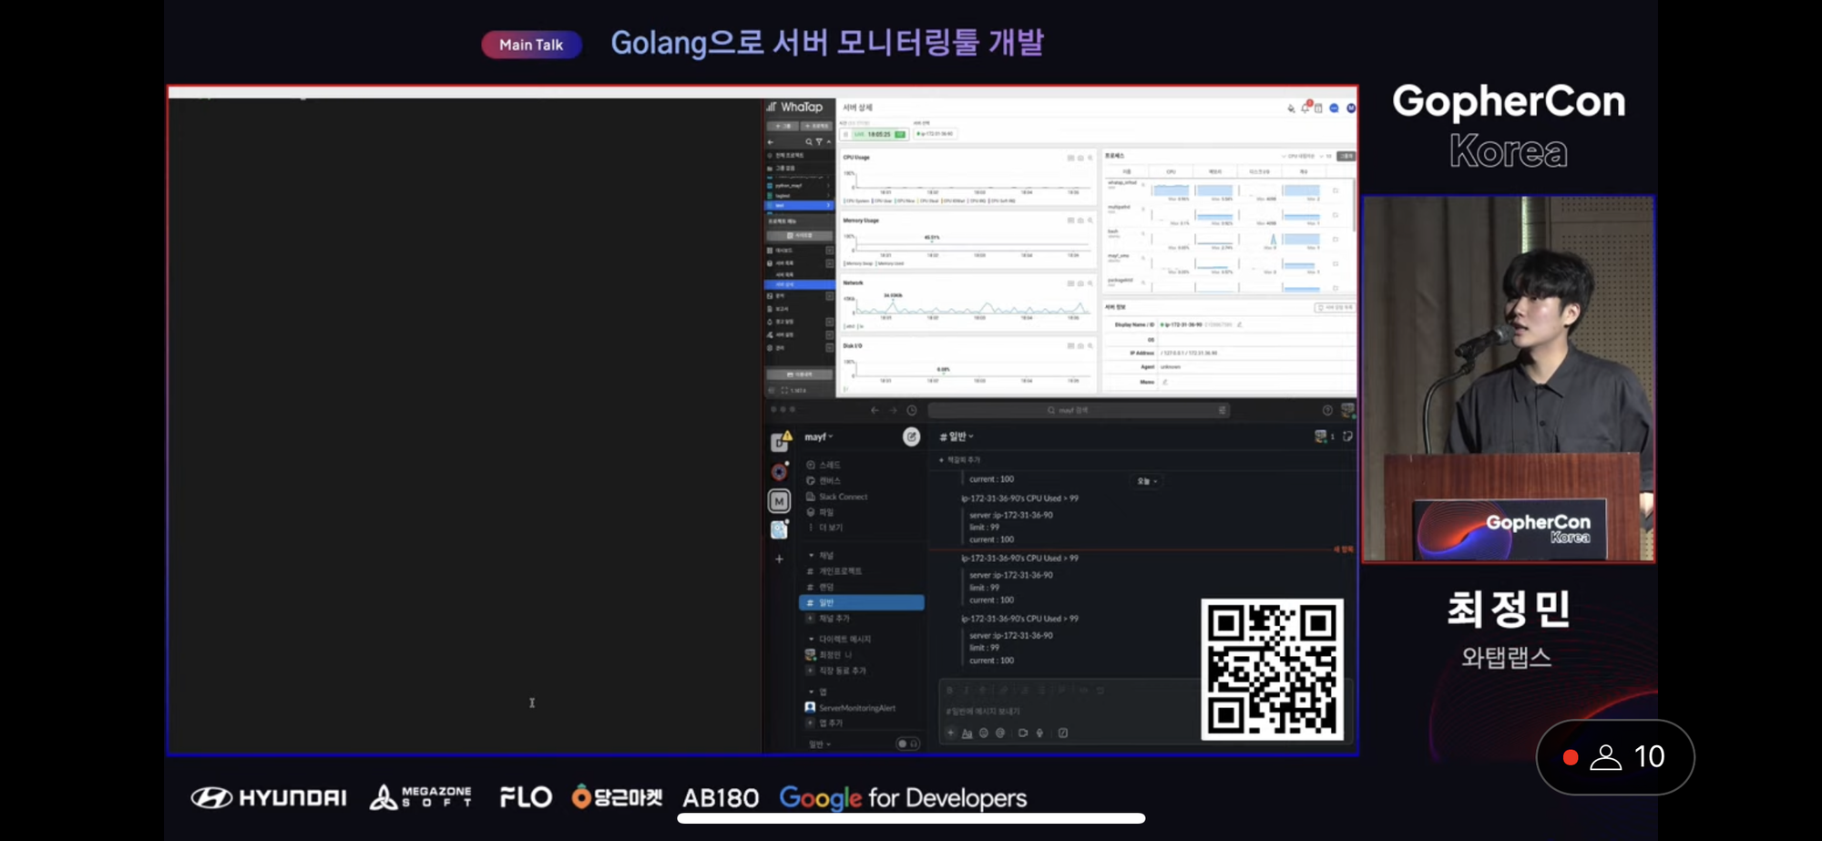Open the ip-172-31-36-90 server selector

(935, 134)
